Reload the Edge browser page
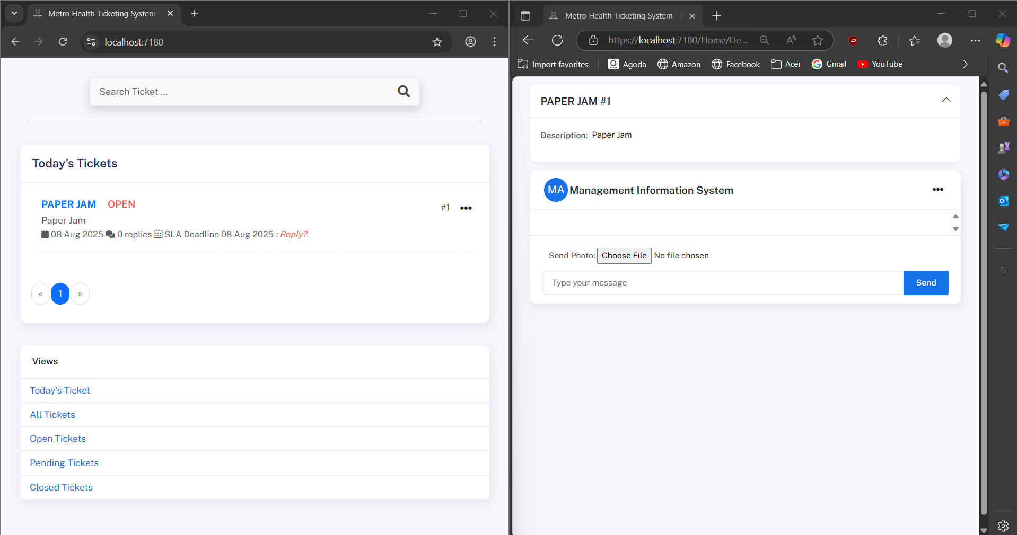 coord(557,40)
